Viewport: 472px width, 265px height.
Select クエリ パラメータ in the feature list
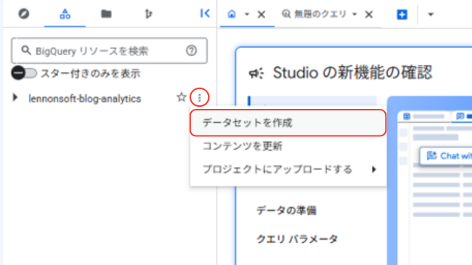[297, 239]
